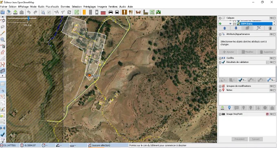The image size is (277, 148).
Task: Click the Supprimer attribute button
Action: (x=266, y=52)
